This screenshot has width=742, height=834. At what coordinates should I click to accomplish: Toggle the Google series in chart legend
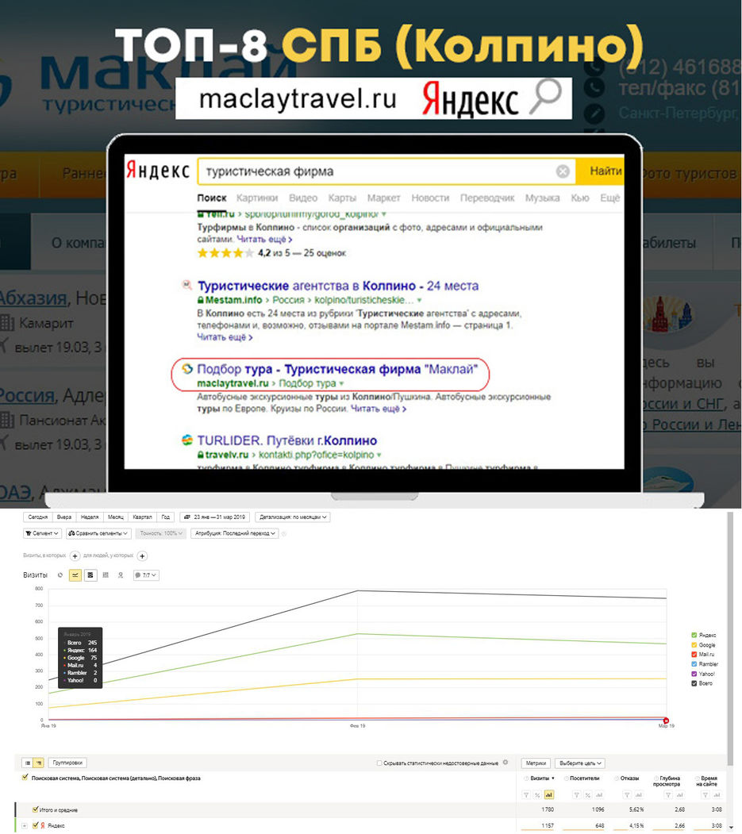(x=694, y=644)
